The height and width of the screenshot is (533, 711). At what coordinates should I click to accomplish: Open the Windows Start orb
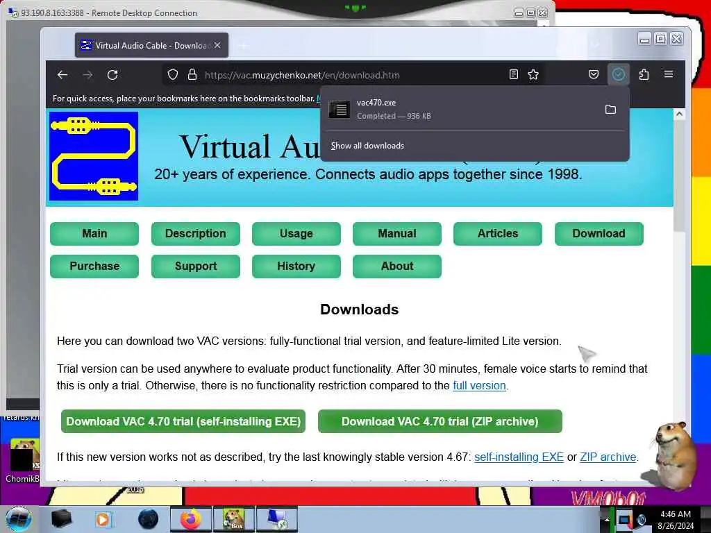(18, 519)
